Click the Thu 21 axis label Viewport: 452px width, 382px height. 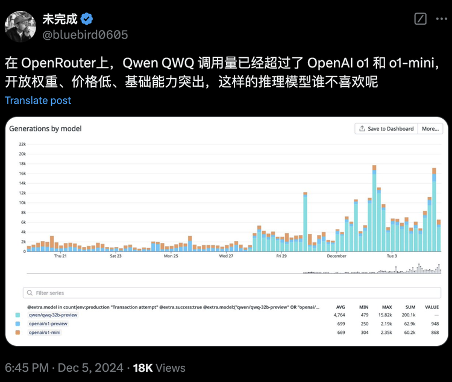pyautogui.click(x=60, y=256)
